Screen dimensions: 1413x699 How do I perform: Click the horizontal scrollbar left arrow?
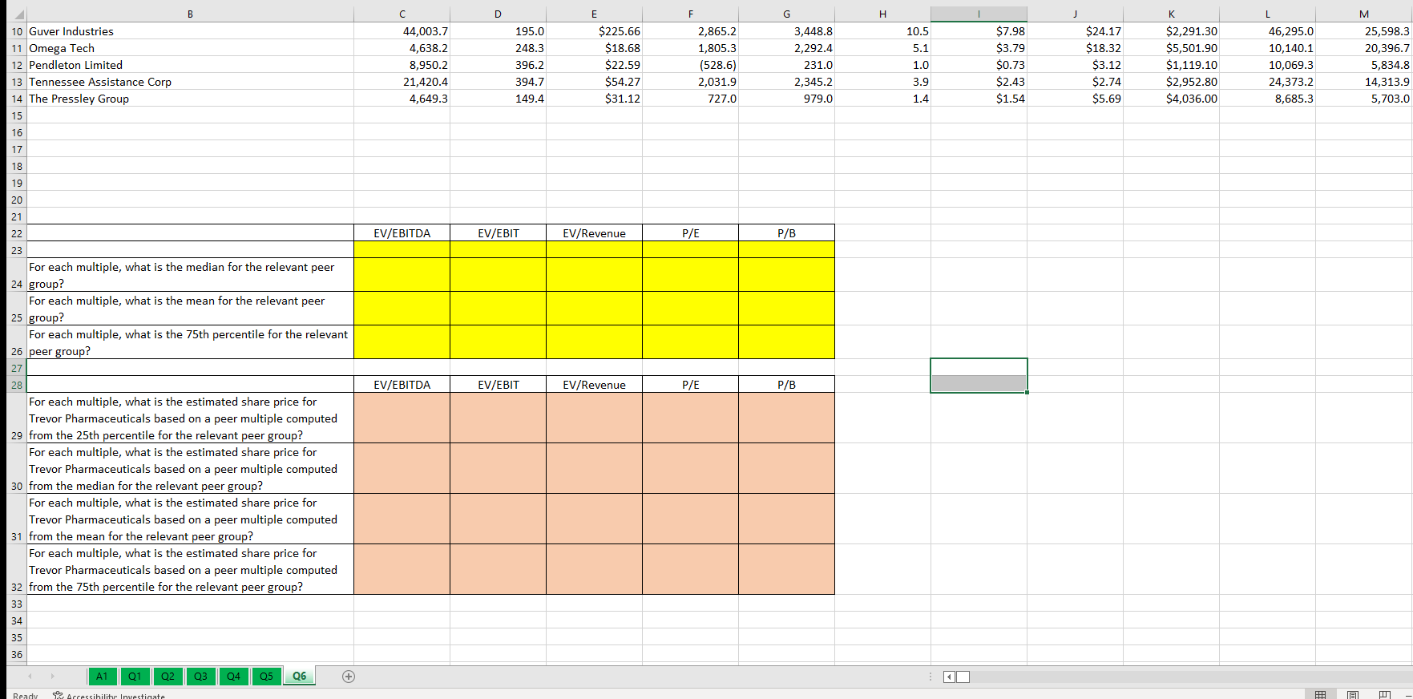950,677
